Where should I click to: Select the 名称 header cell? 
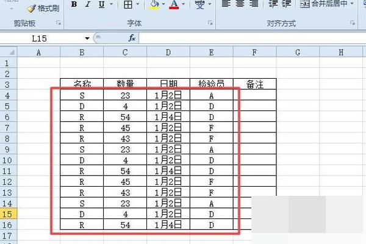pos(82,84)
